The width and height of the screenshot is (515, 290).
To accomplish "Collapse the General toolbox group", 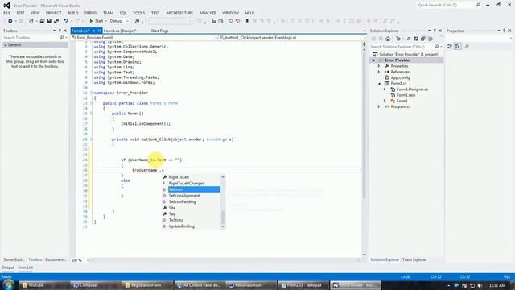I will click(x=6, y=45).
